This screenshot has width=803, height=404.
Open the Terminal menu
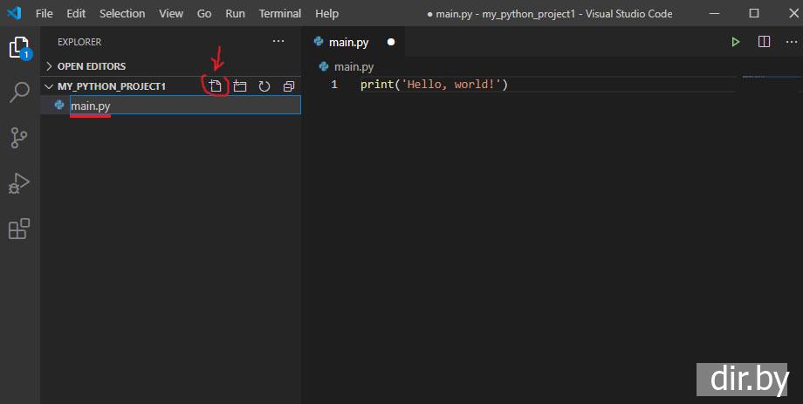(279, 13)
